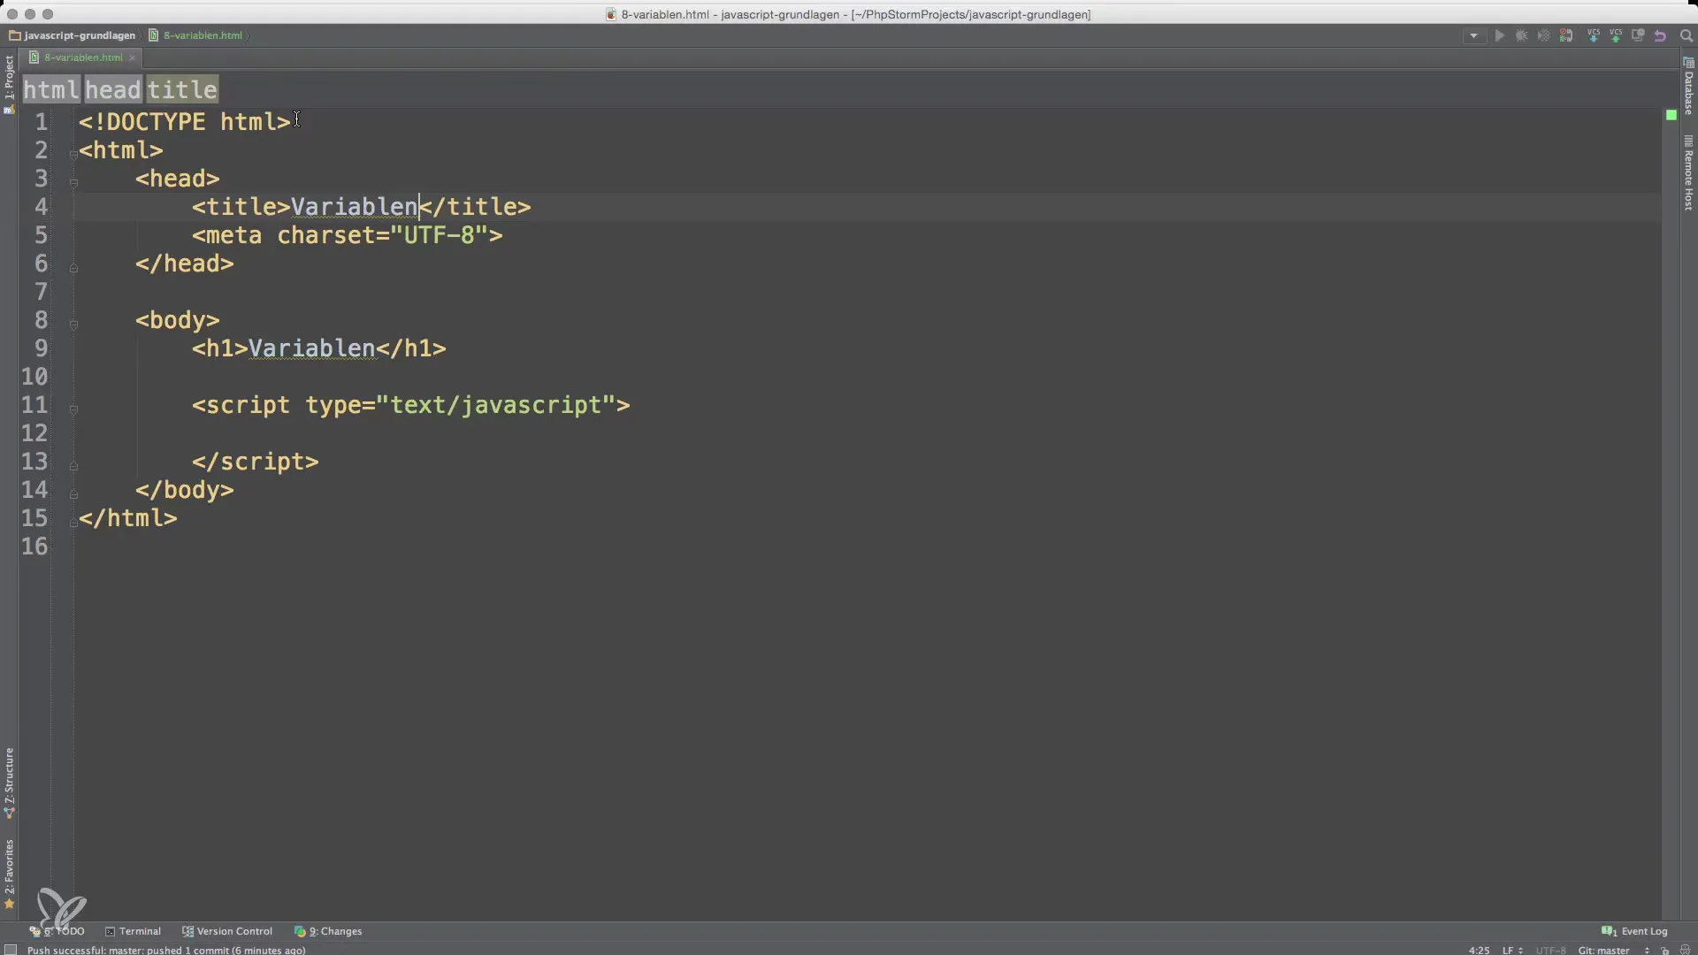This screenshot has height=955, width=1698.
Task: Open the Z: Structure tool window
Action: [x=9, y=783]
